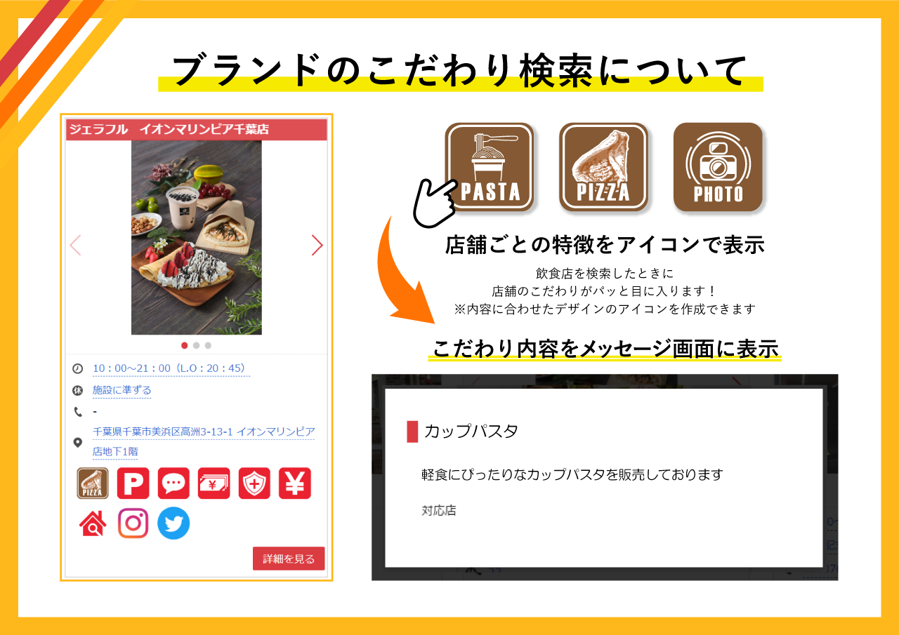Screen dimensions: 899x635
Task: Select the third carousel dot
Action: pyautogui.click(x=208, y=345)
